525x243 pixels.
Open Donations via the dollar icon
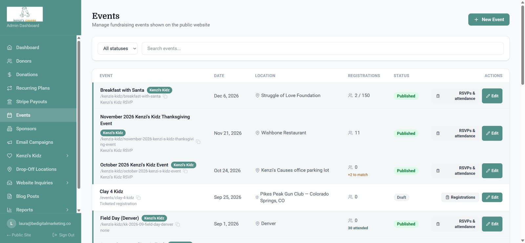[x=10, y=74]
